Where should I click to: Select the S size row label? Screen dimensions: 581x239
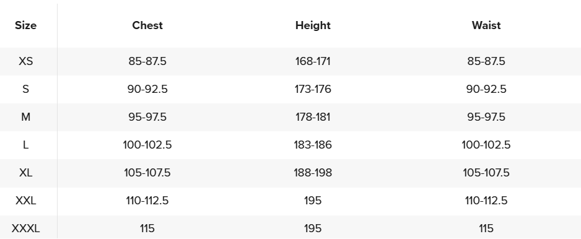pyautogui.click(x=25, y=89)
